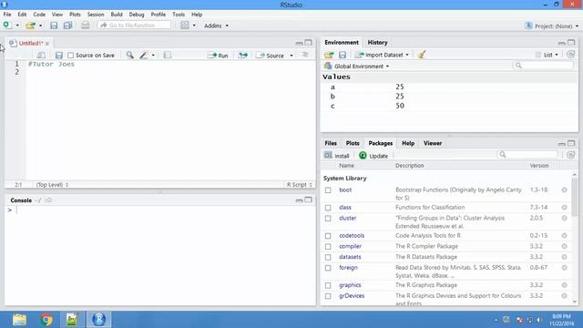Click the New File icon in main toolbar
Screen dimensions: 583x328
click(6, 26)
